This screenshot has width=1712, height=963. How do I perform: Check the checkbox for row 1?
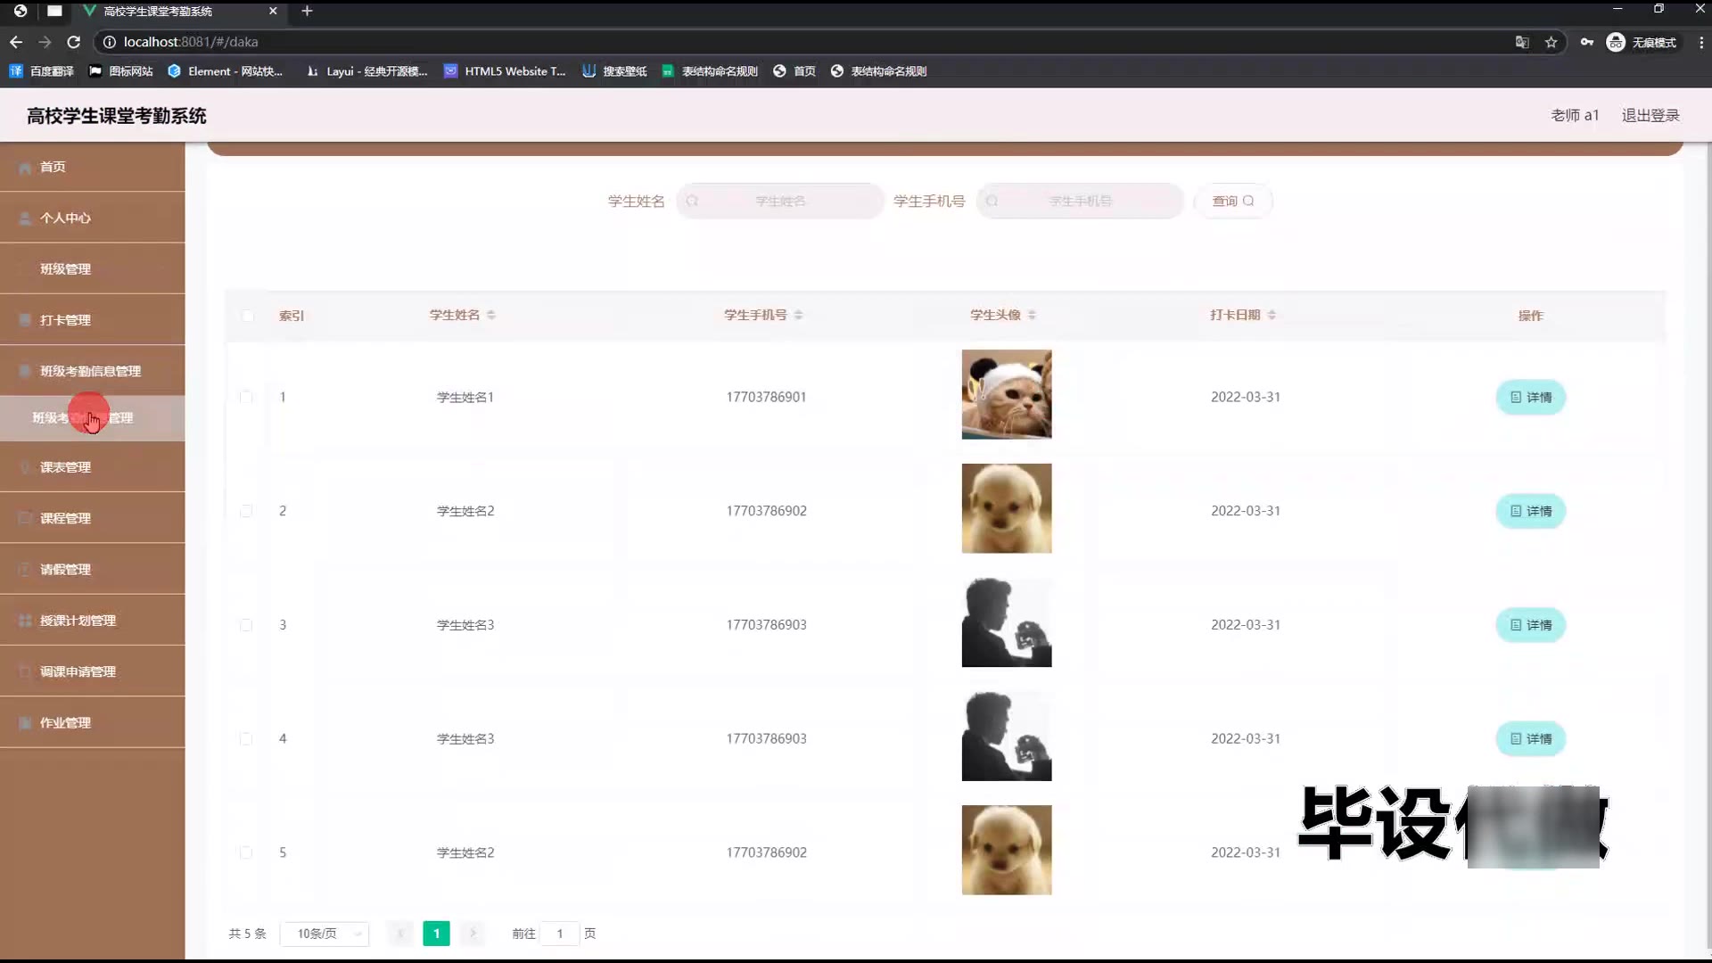246,397
